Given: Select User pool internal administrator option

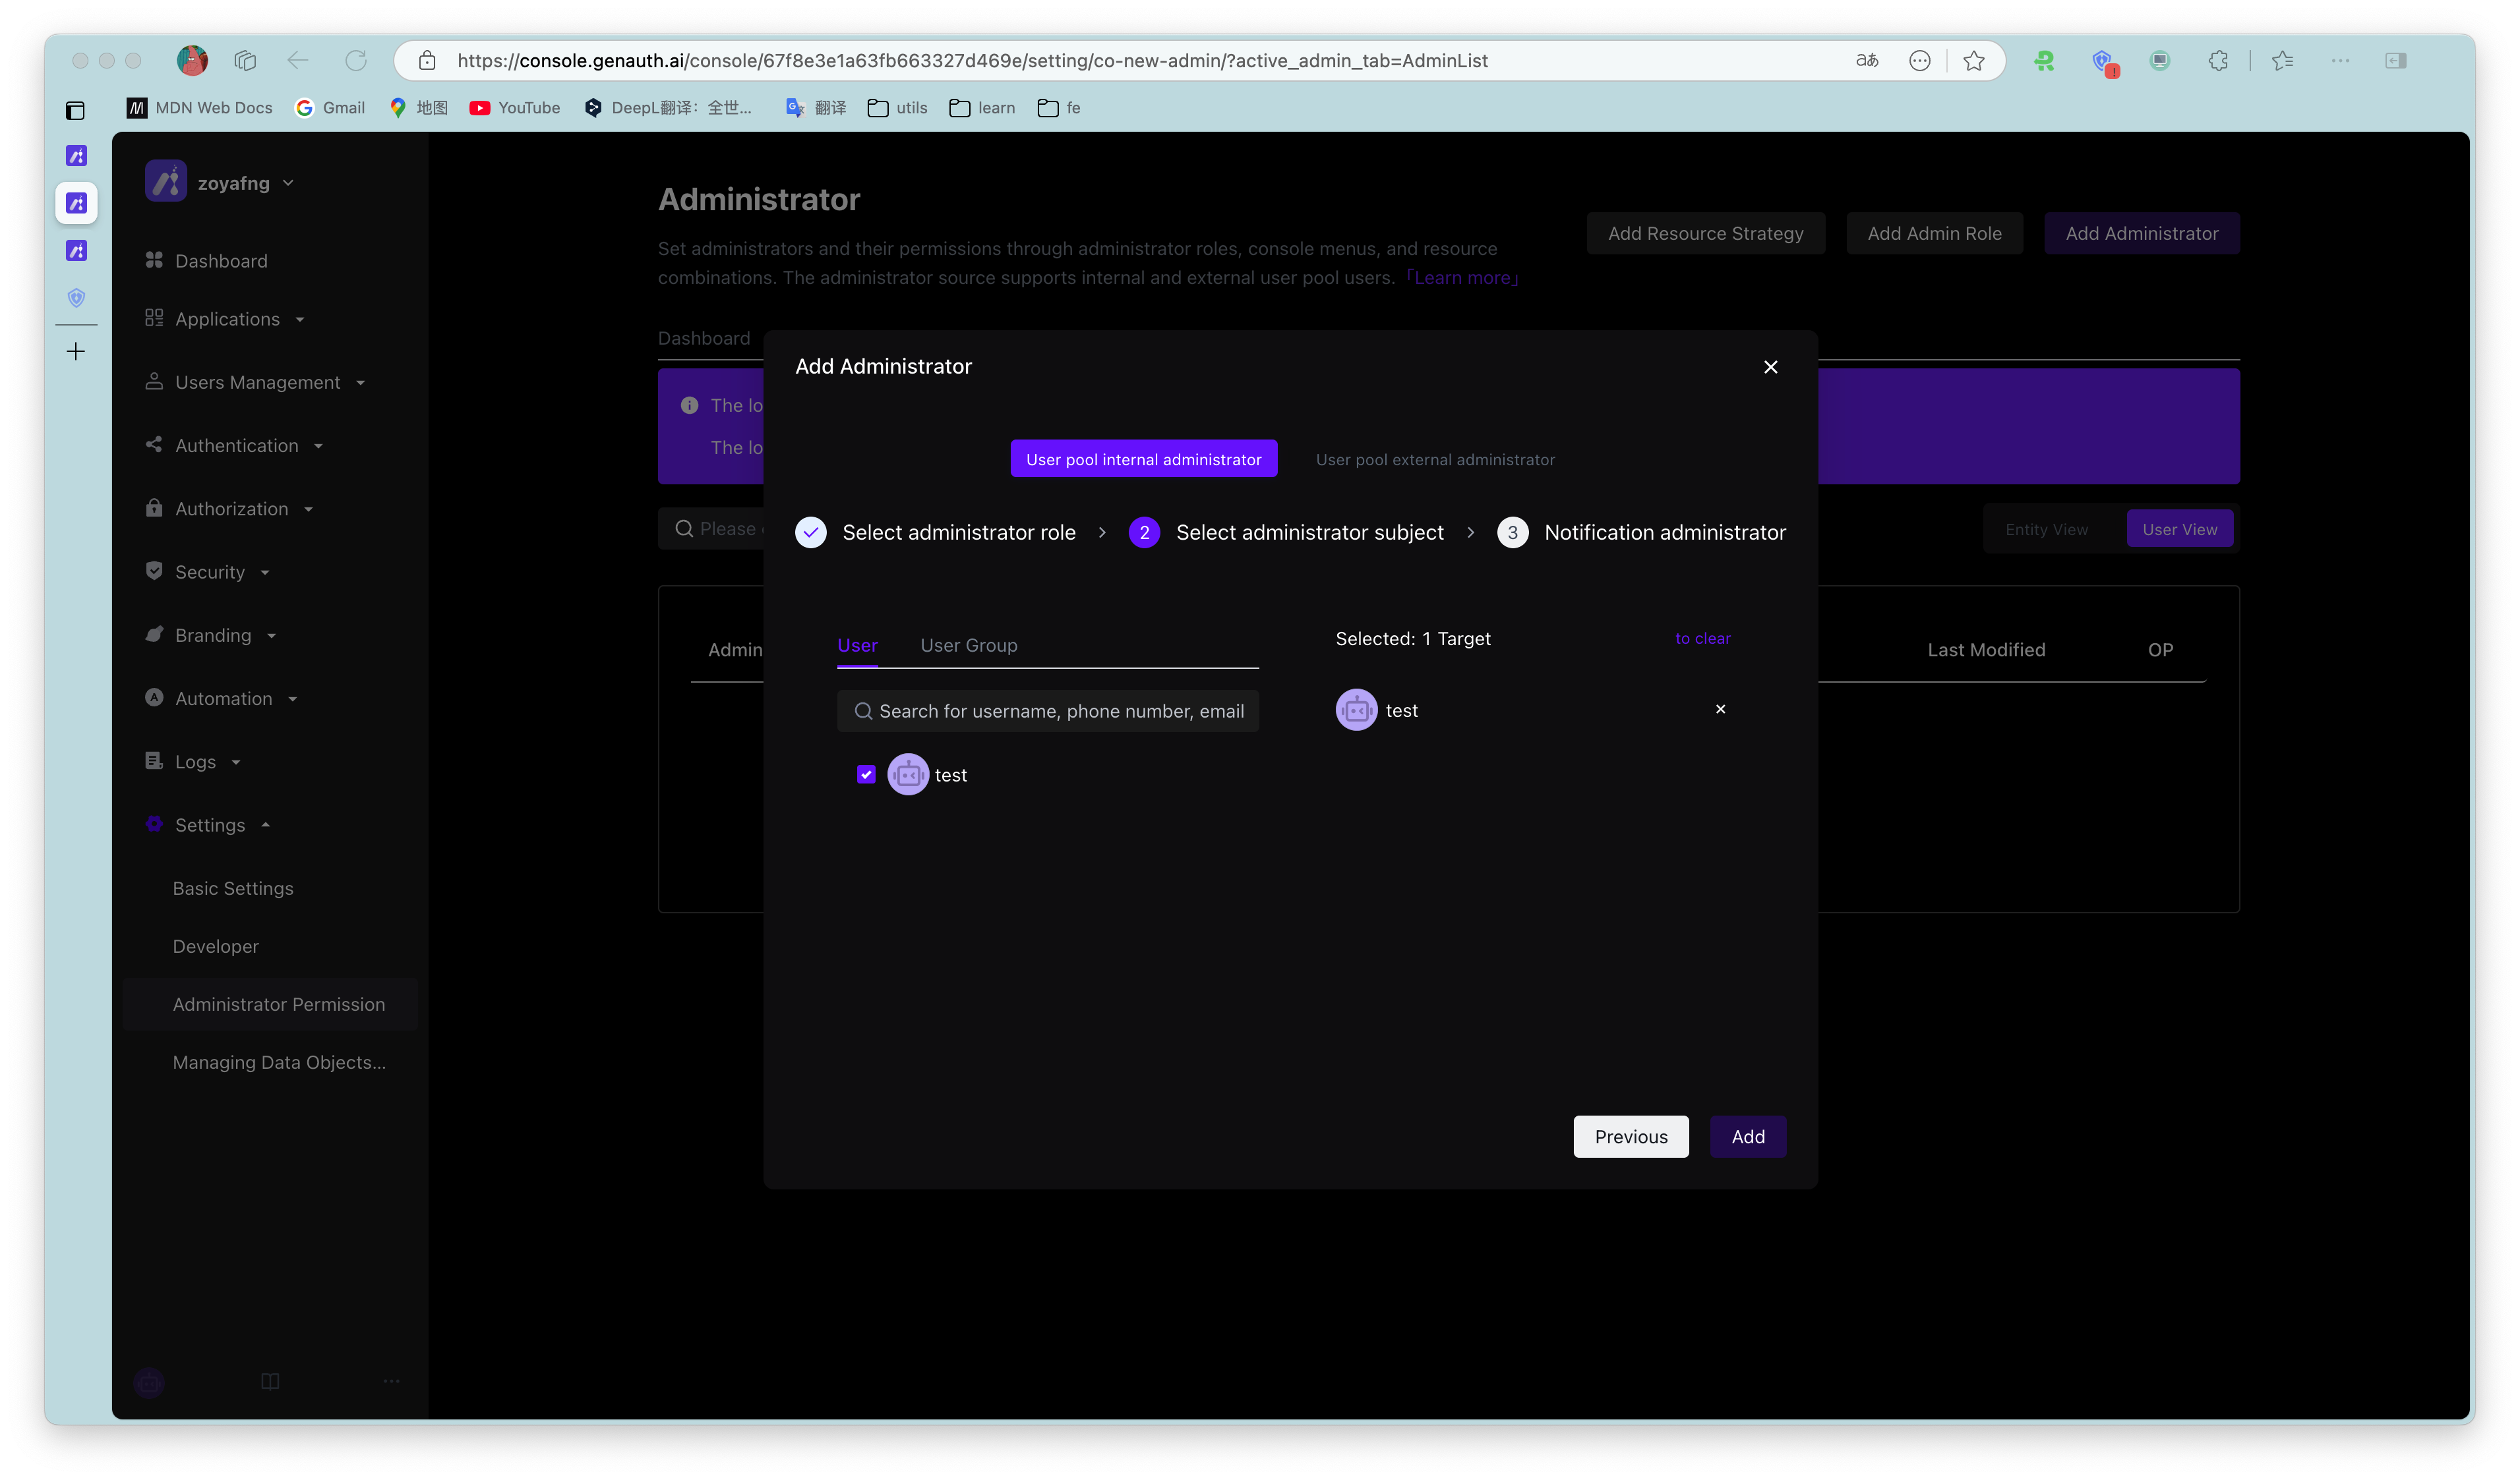Looking at the screenshot, I should 1143,460.
